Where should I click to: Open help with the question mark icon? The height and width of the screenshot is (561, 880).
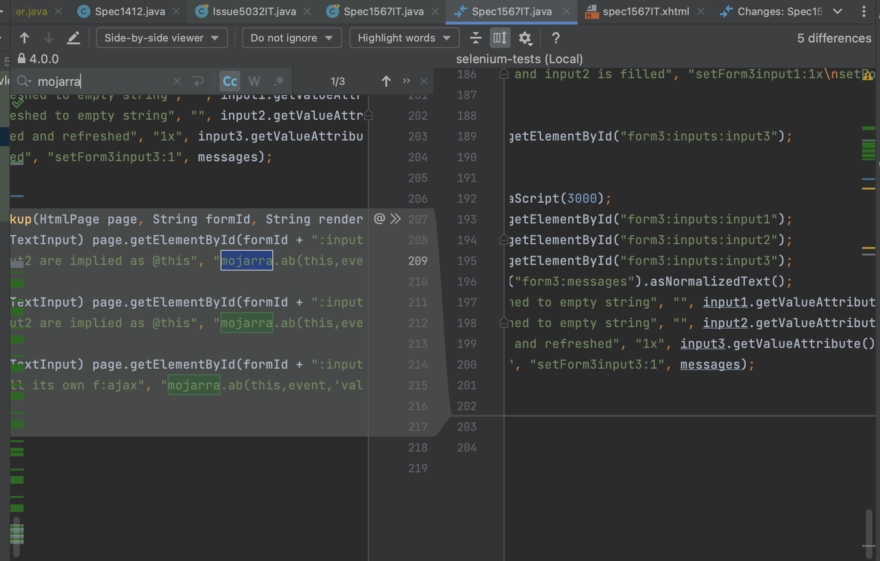pyautogui.click(x=555, y=38)
